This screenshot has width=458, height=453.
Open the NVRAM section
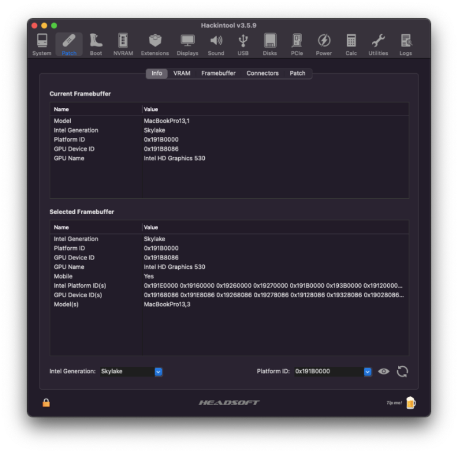click(123, 44)
